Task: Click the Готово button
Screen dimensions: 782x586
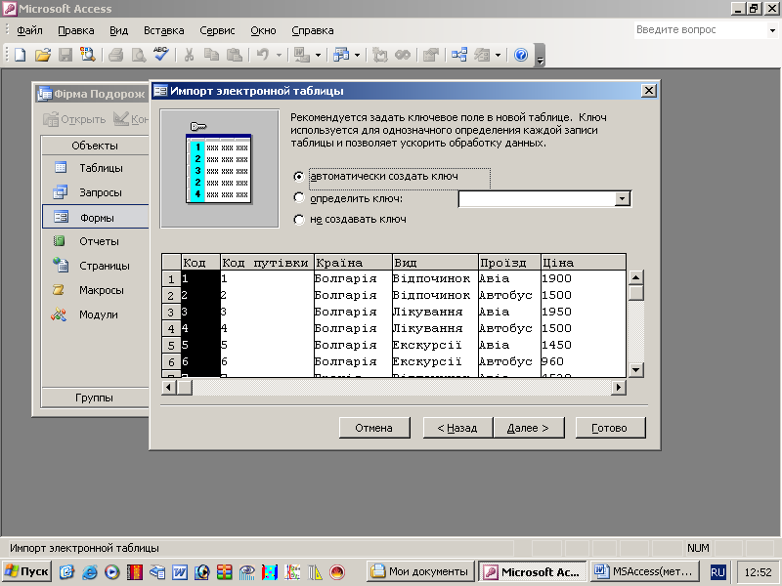Action: coord(610,428)
